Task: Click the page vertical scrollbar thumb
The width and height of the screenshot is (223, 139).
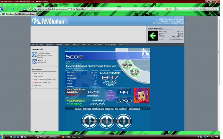Action: tap(219, 52)
